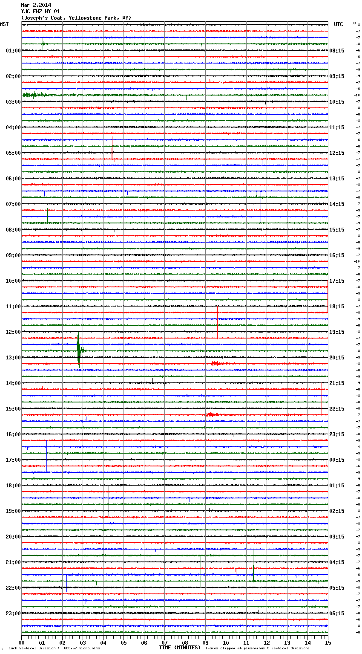Viewport: 362px width, 654px height.
Task: Click the '14:15' UTC time label
Action: 337,204
